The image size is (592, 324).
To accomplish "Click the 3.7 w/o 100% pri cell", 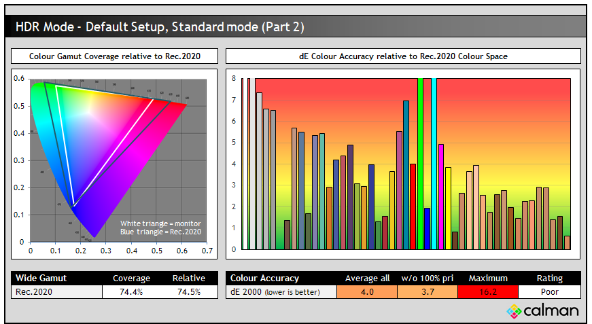I will pos(427,291).
